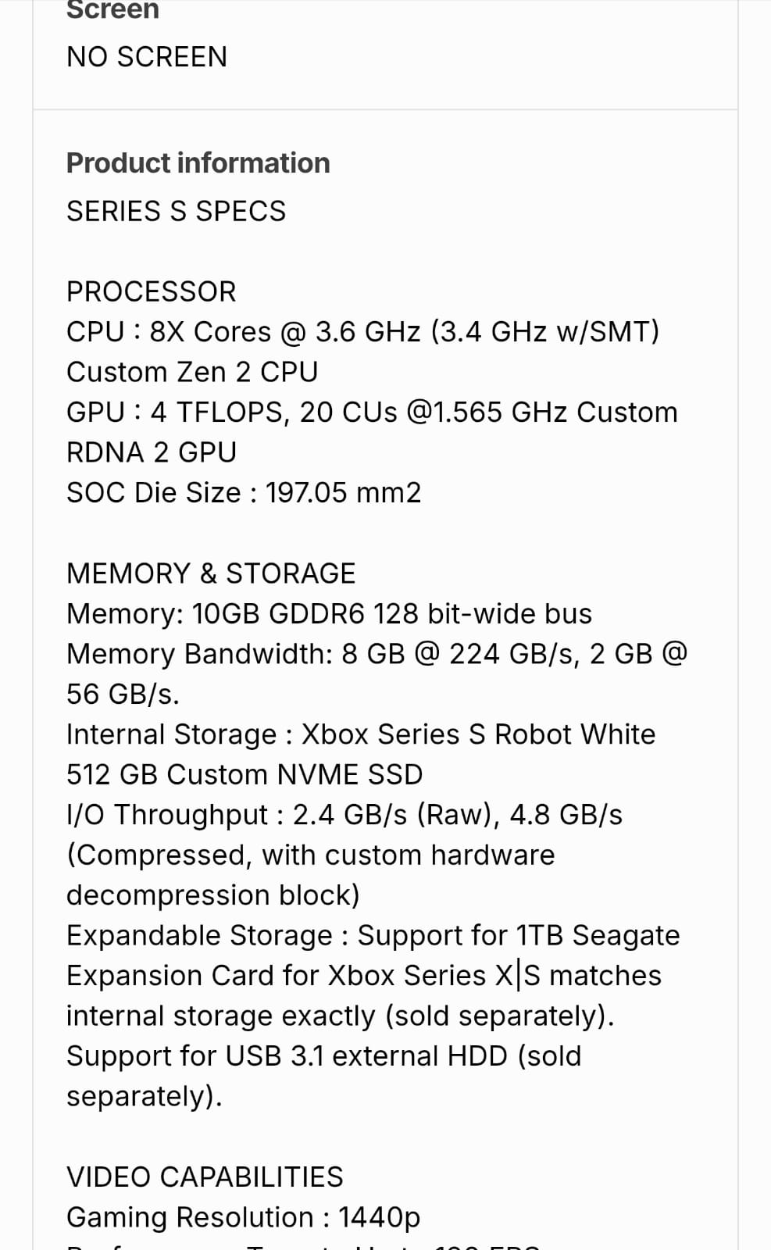Select the "Product information" heading
The image size is (771, 1250).
tap(198, 163)
